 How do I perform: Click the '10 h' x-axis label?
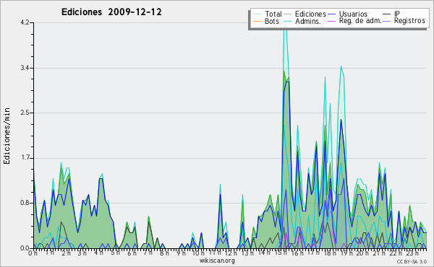tap(198, 253)
